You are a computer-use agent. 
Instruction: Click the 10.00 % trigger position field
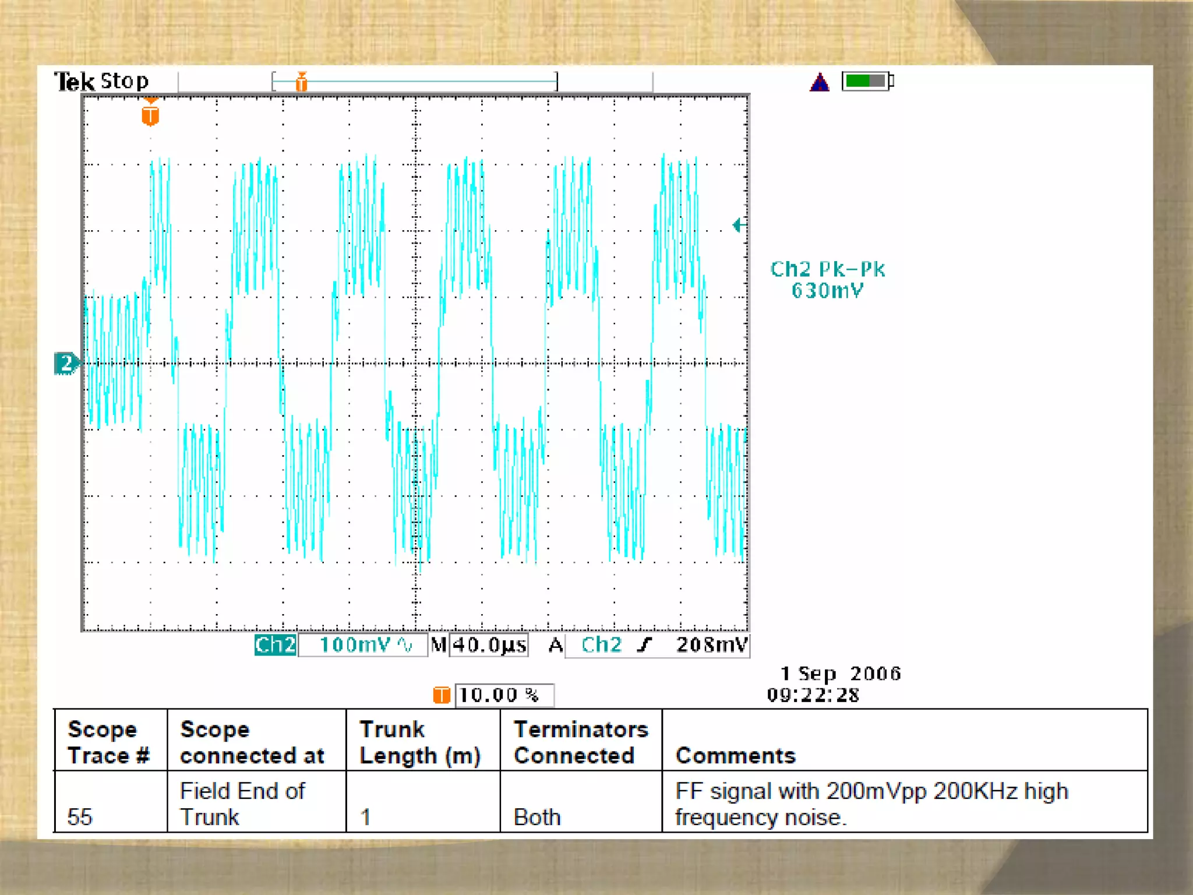(504, 695)
